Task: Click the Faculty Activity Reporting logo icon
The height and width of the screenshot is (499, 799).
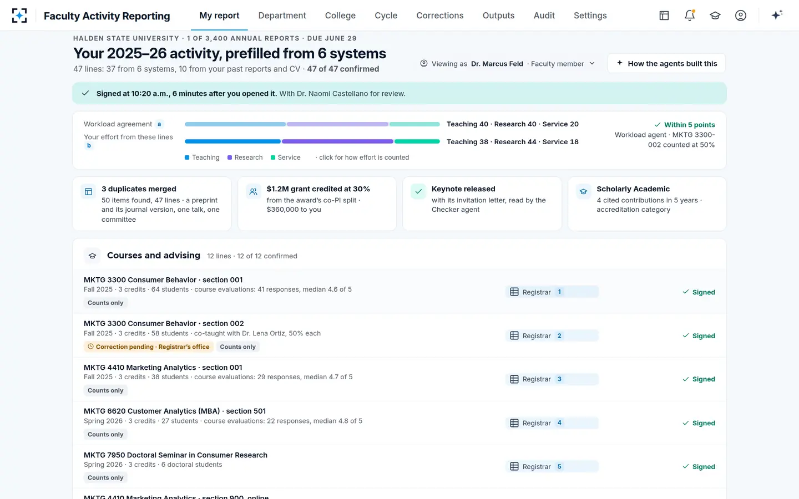Action: pos(19,16)
